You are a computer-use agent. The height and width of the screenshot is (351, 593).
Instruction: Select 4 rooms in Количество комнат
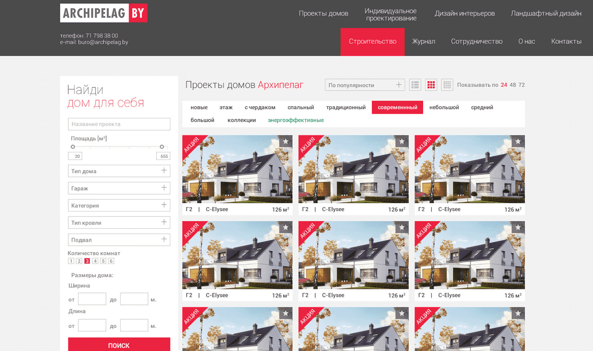tap(95, 261)
